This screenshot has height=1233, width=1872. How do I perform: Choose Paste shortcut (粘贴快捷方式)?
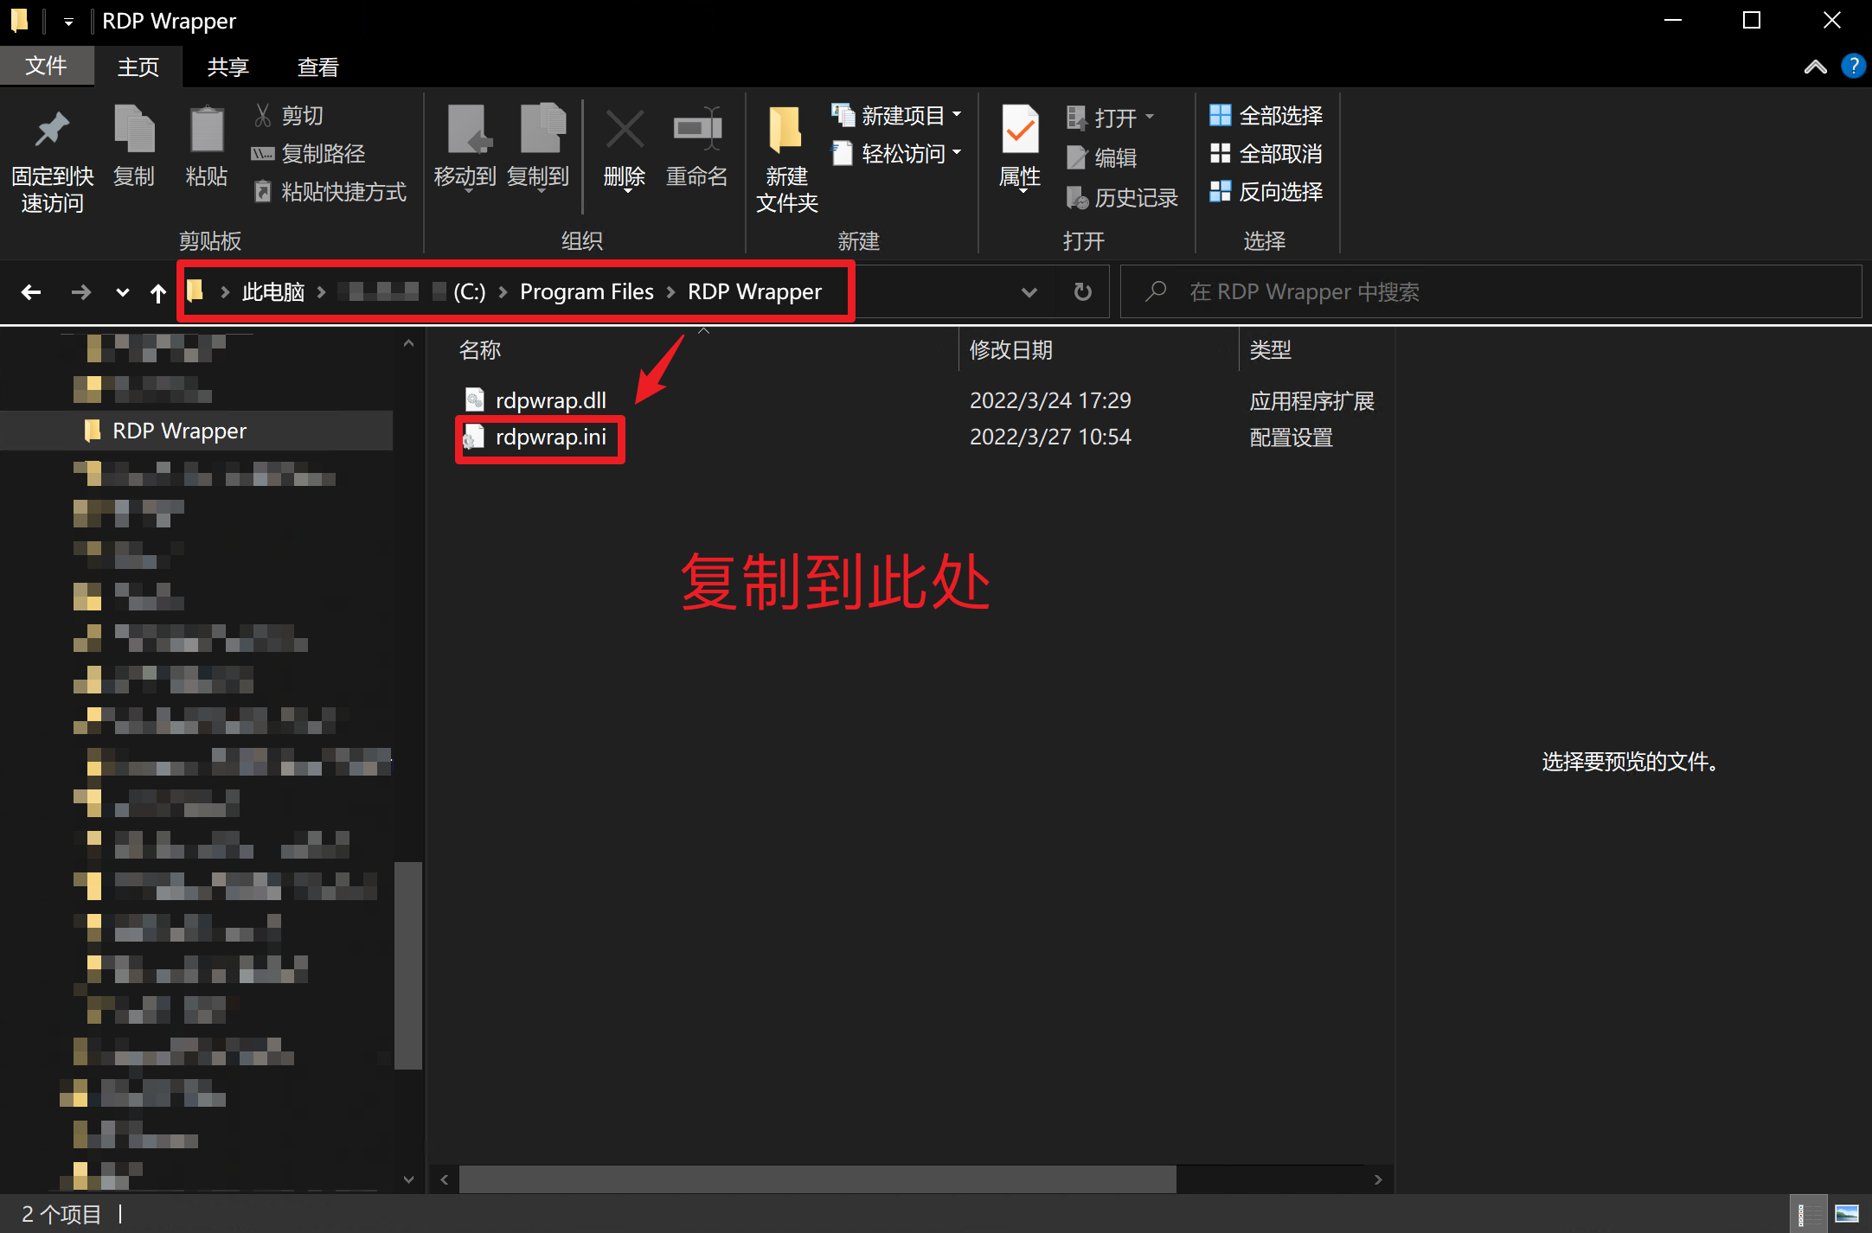point(330,192)
